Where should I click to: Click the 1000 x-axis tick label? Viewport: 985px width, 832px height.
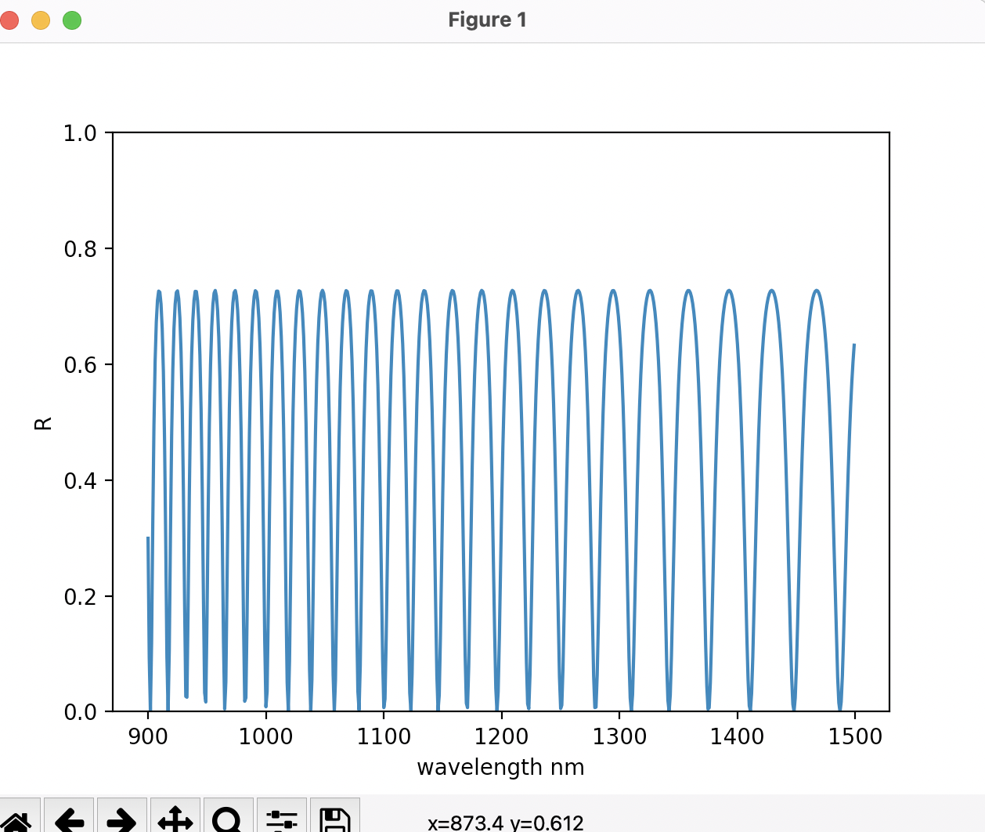265,737
